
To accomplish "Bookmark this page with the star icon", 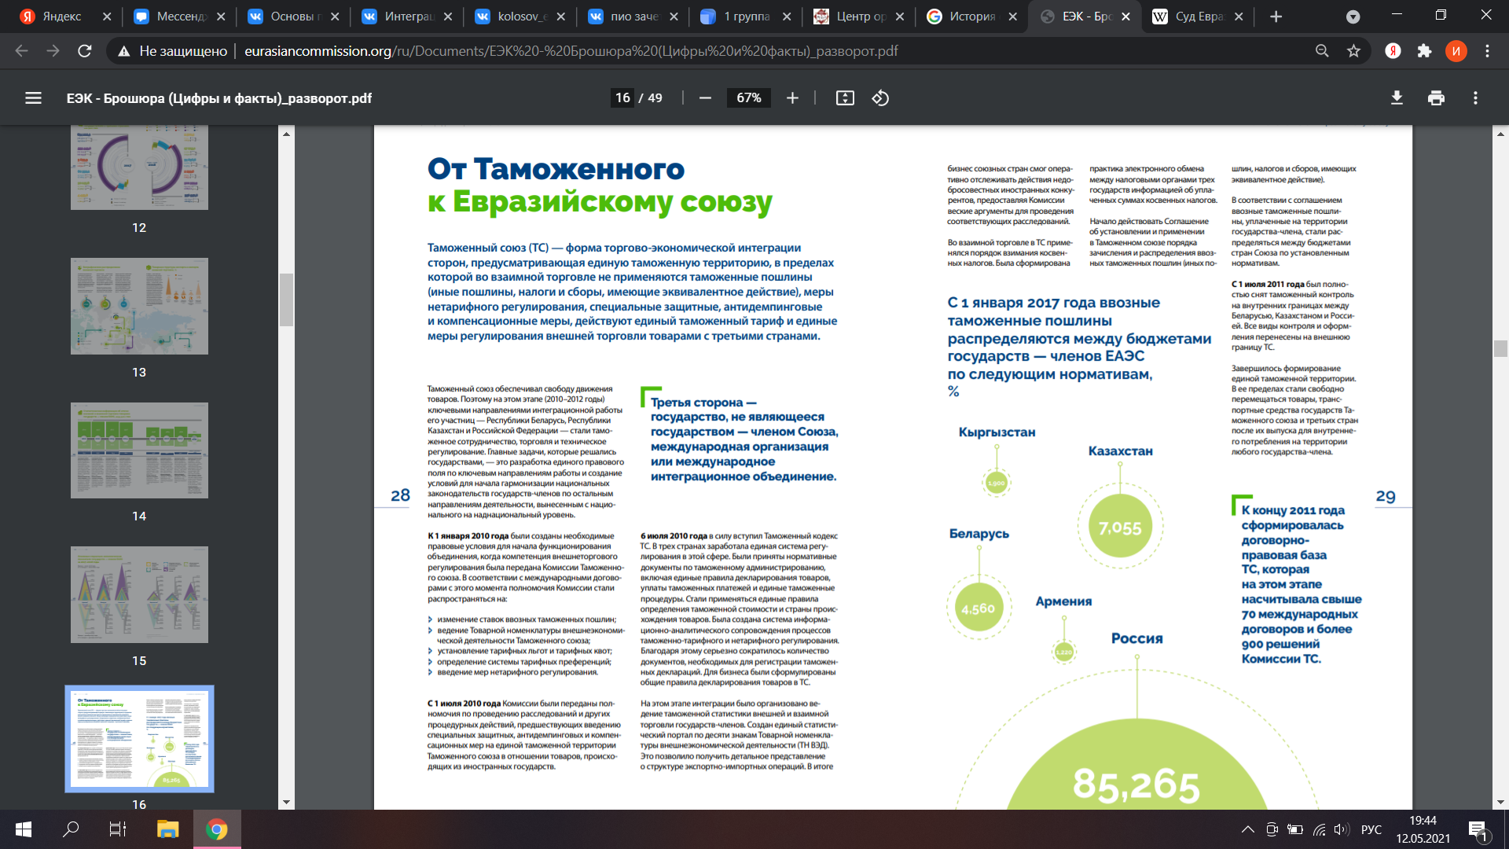I will (1353, 51).
